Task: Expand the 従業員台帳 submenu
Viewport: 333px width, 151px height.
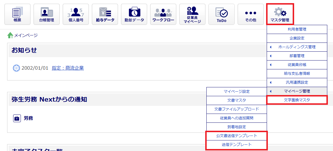Action: click(x=297, y=65)
